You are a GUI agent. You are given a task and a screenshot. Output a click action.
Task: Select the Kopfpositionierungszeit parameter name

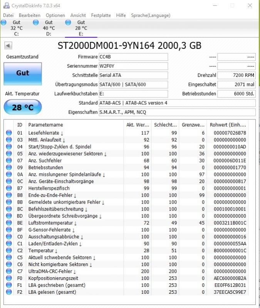coord(53,278)
